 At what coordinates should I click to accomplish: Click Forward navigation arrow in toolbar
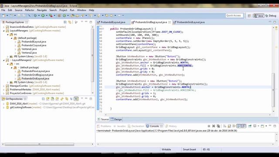click(119, 16)
